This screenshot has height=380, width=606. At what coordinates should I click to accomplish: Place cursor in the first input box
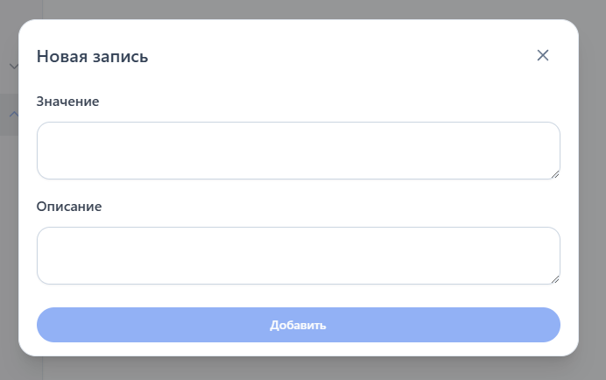[x=298, y=151]
